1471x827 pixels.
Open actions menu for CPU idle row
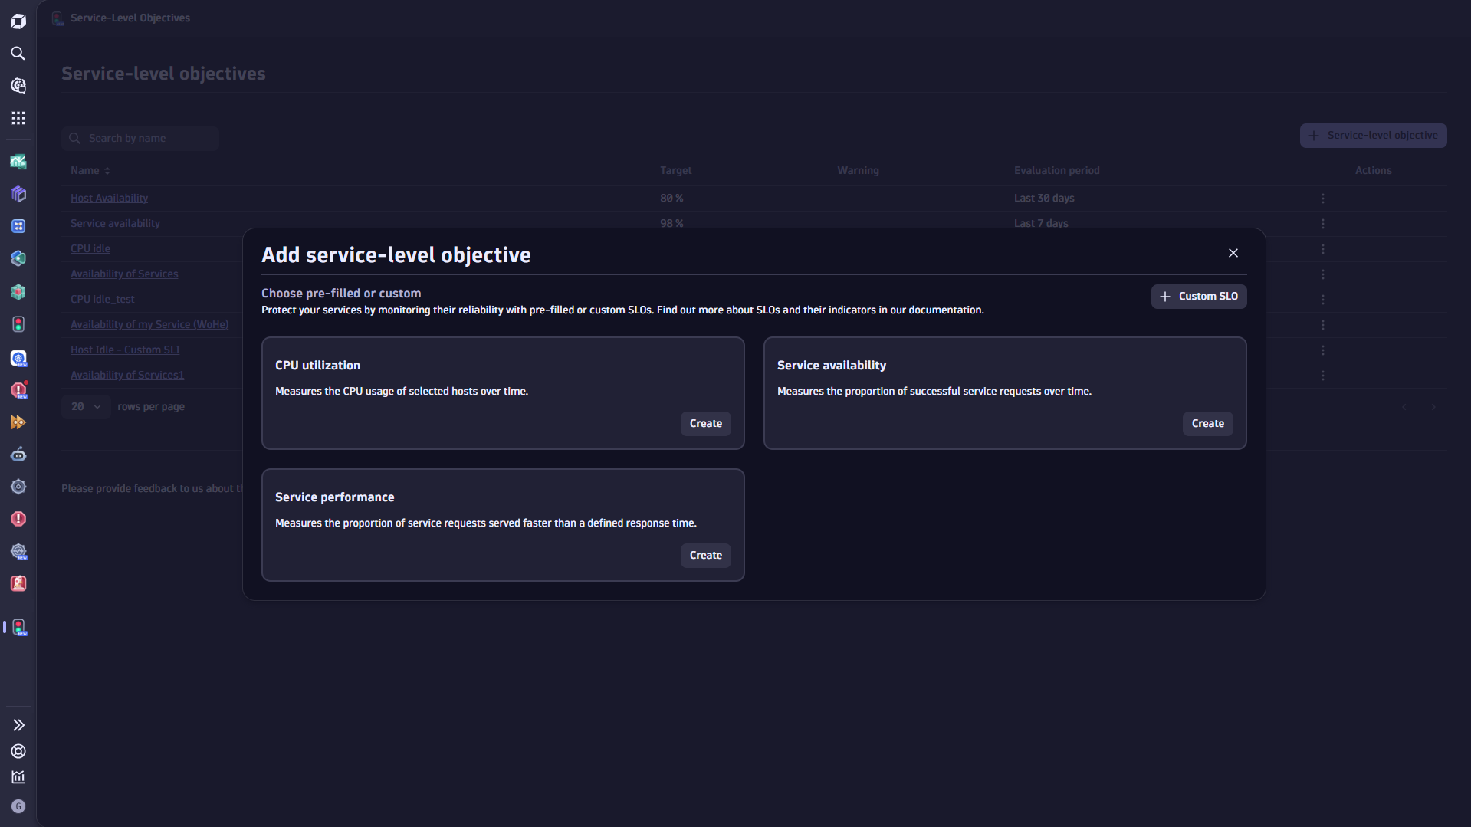click(x=1323, y=248)
